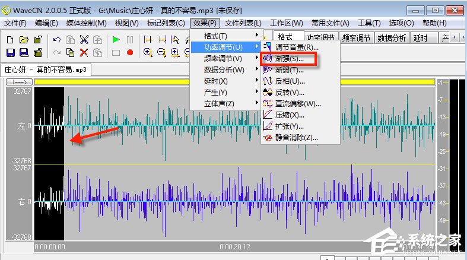Click the Save floppy disk icon
Viewport: 467px width, 260px height.
[x=11, y=52]
